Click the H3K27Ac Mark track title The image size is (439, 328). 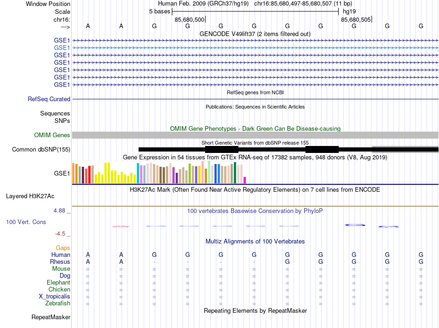(x=255, y=190)
